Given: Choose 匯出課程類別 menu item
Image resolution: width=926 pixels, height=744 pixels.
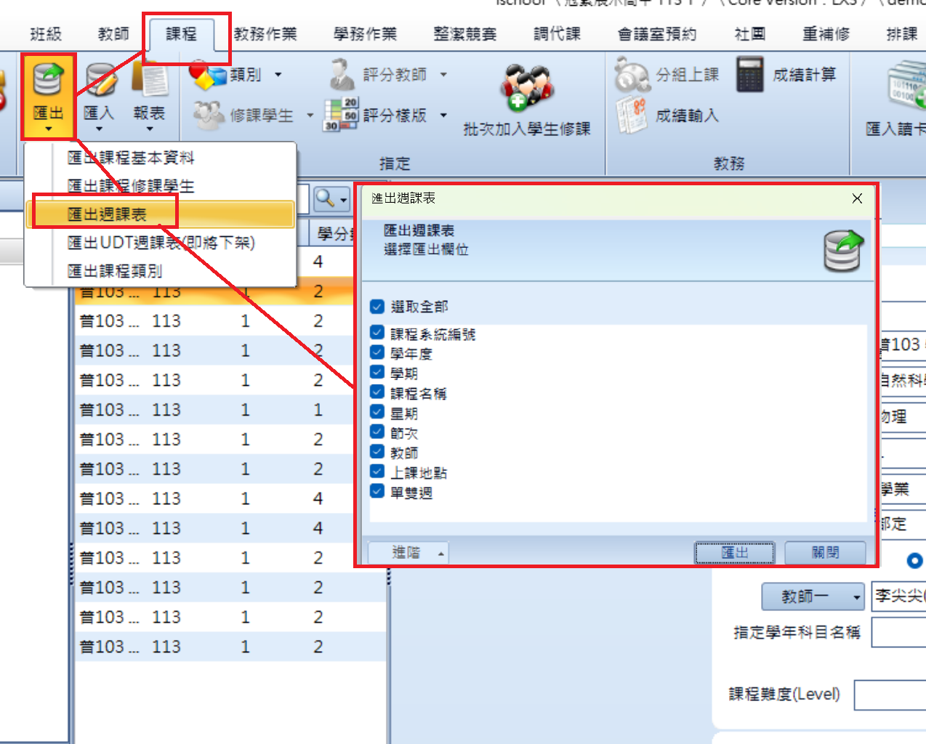Looking at the screenshot, I should pos(161,271).
